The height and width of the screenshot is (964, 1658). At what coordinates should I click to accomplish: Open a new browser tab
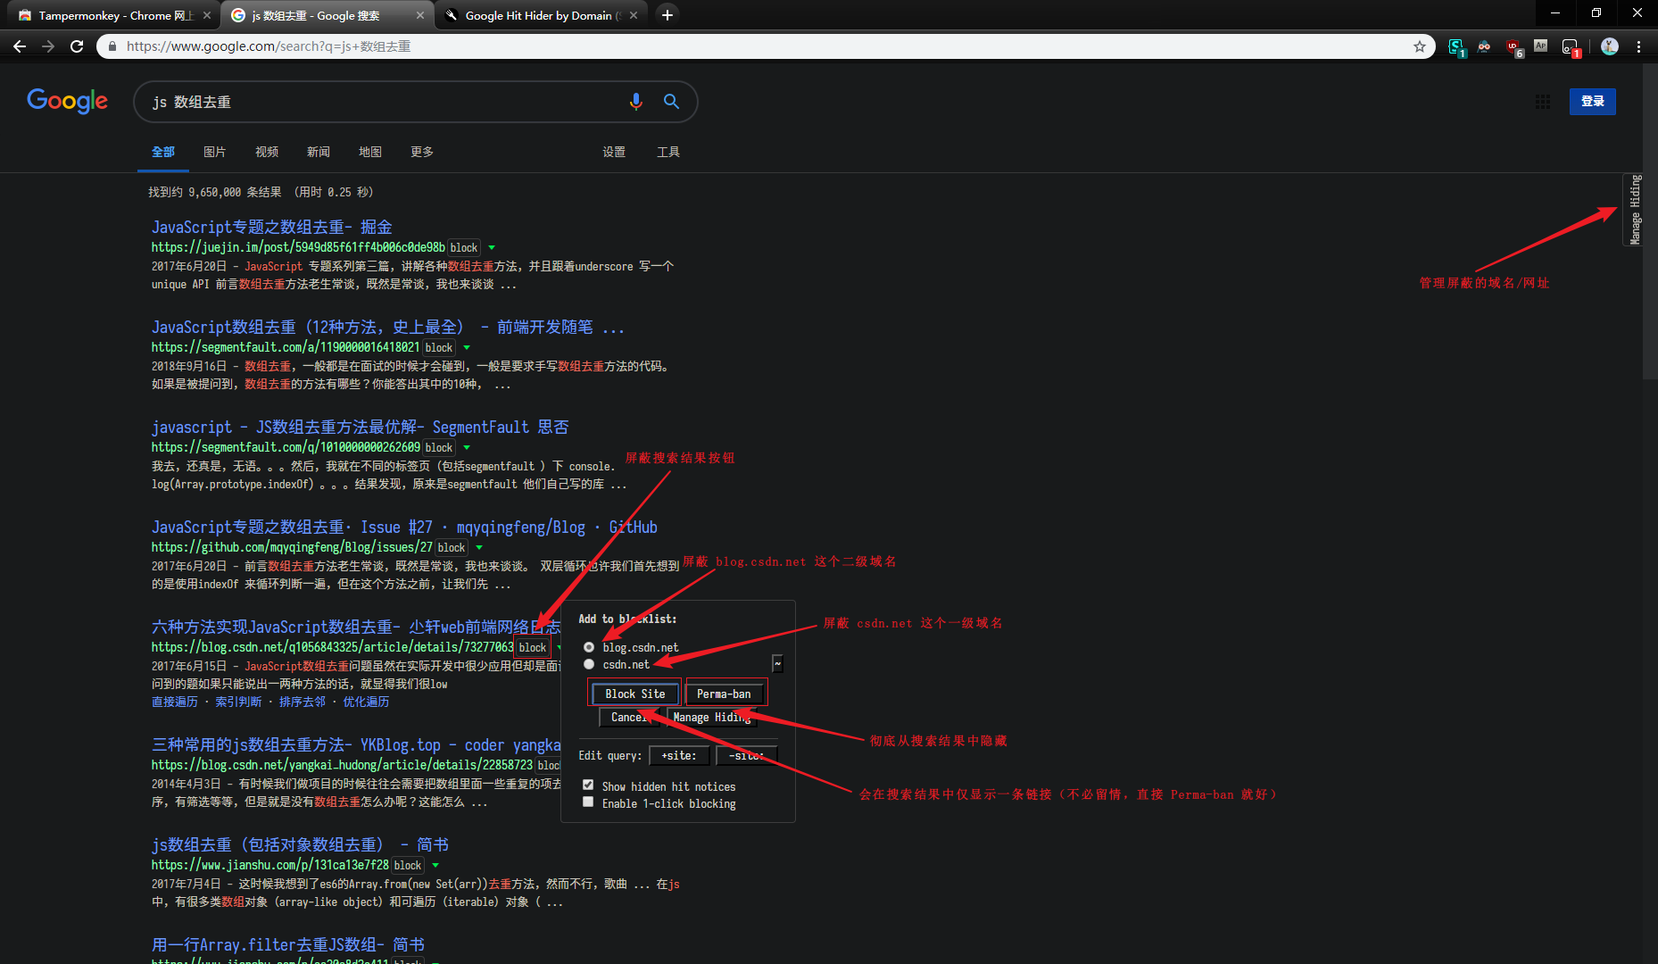667,15
